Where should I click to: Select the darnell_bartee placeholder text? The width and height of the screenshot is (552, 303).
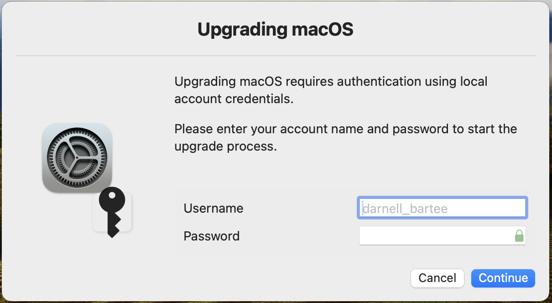[405, 209]
